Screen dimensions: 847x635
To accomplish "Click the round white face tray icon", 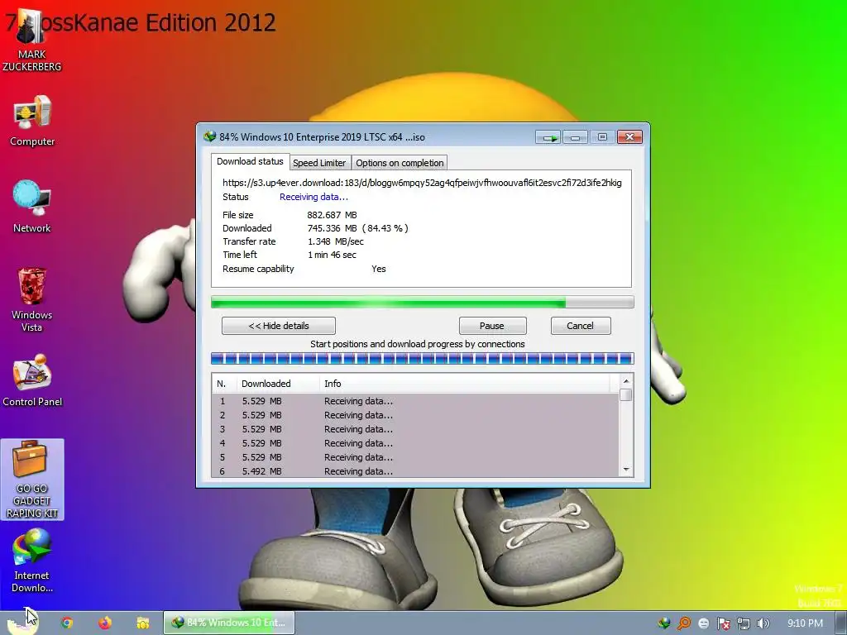I will [x=703, y=623].
